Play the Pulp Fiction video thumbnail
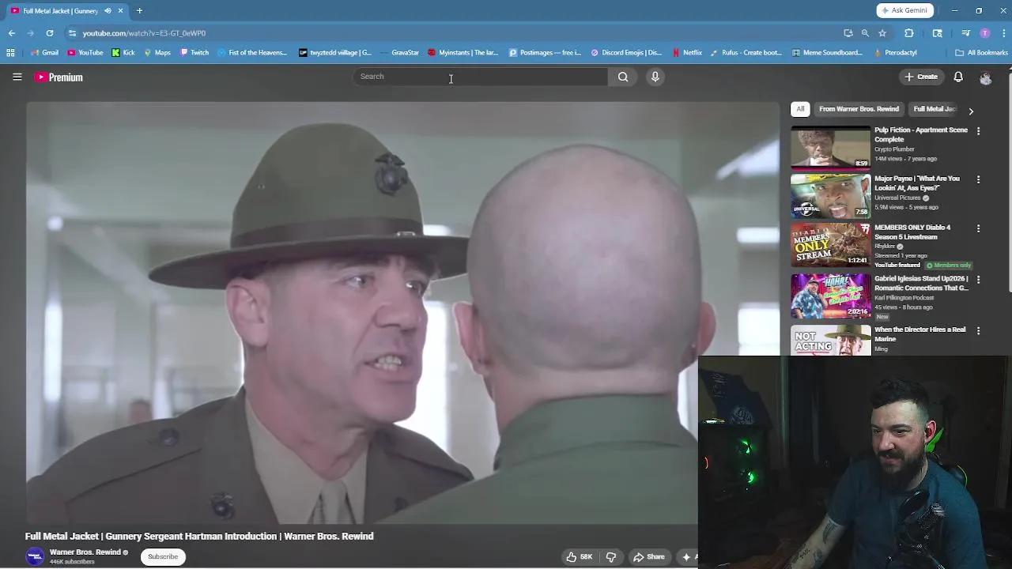 (x=831, y=147)
